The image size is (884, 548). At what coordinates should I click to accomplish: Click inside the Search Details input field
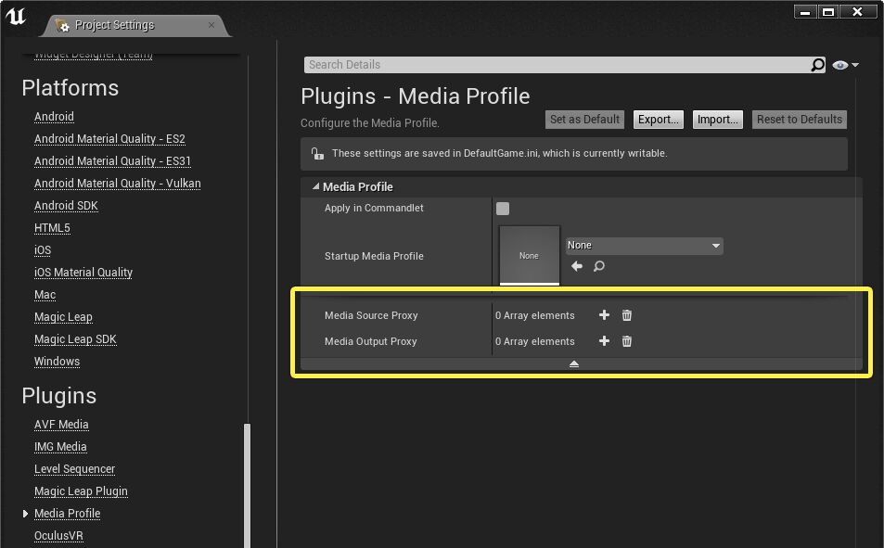(557, 65)
